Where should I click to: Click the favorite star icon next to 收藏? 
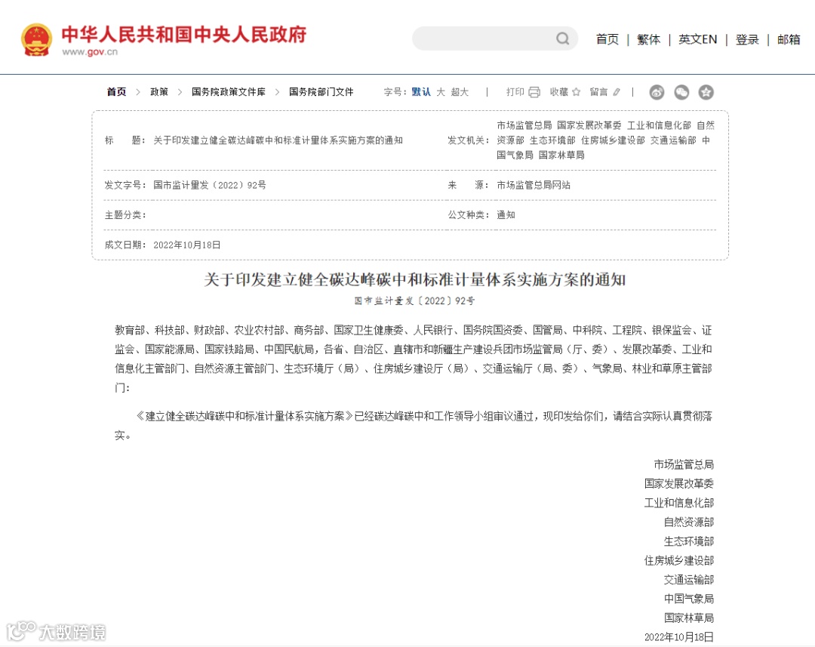576,92
